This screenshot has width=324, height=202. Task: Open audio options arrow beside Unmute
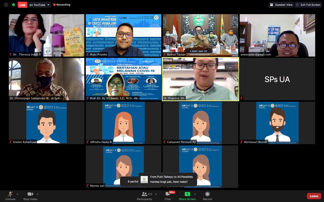coord(17,194)
